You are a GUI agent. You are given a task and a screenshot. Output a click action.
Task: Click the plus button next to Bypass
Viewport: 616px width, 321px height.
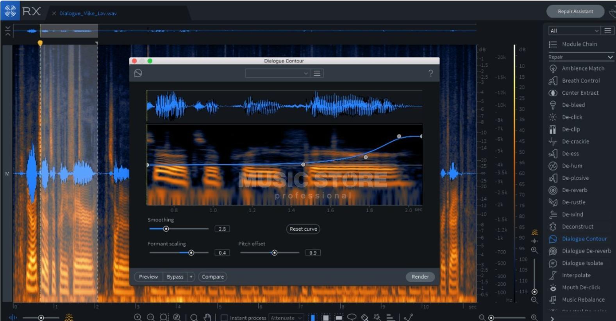[x=191, y=277]
